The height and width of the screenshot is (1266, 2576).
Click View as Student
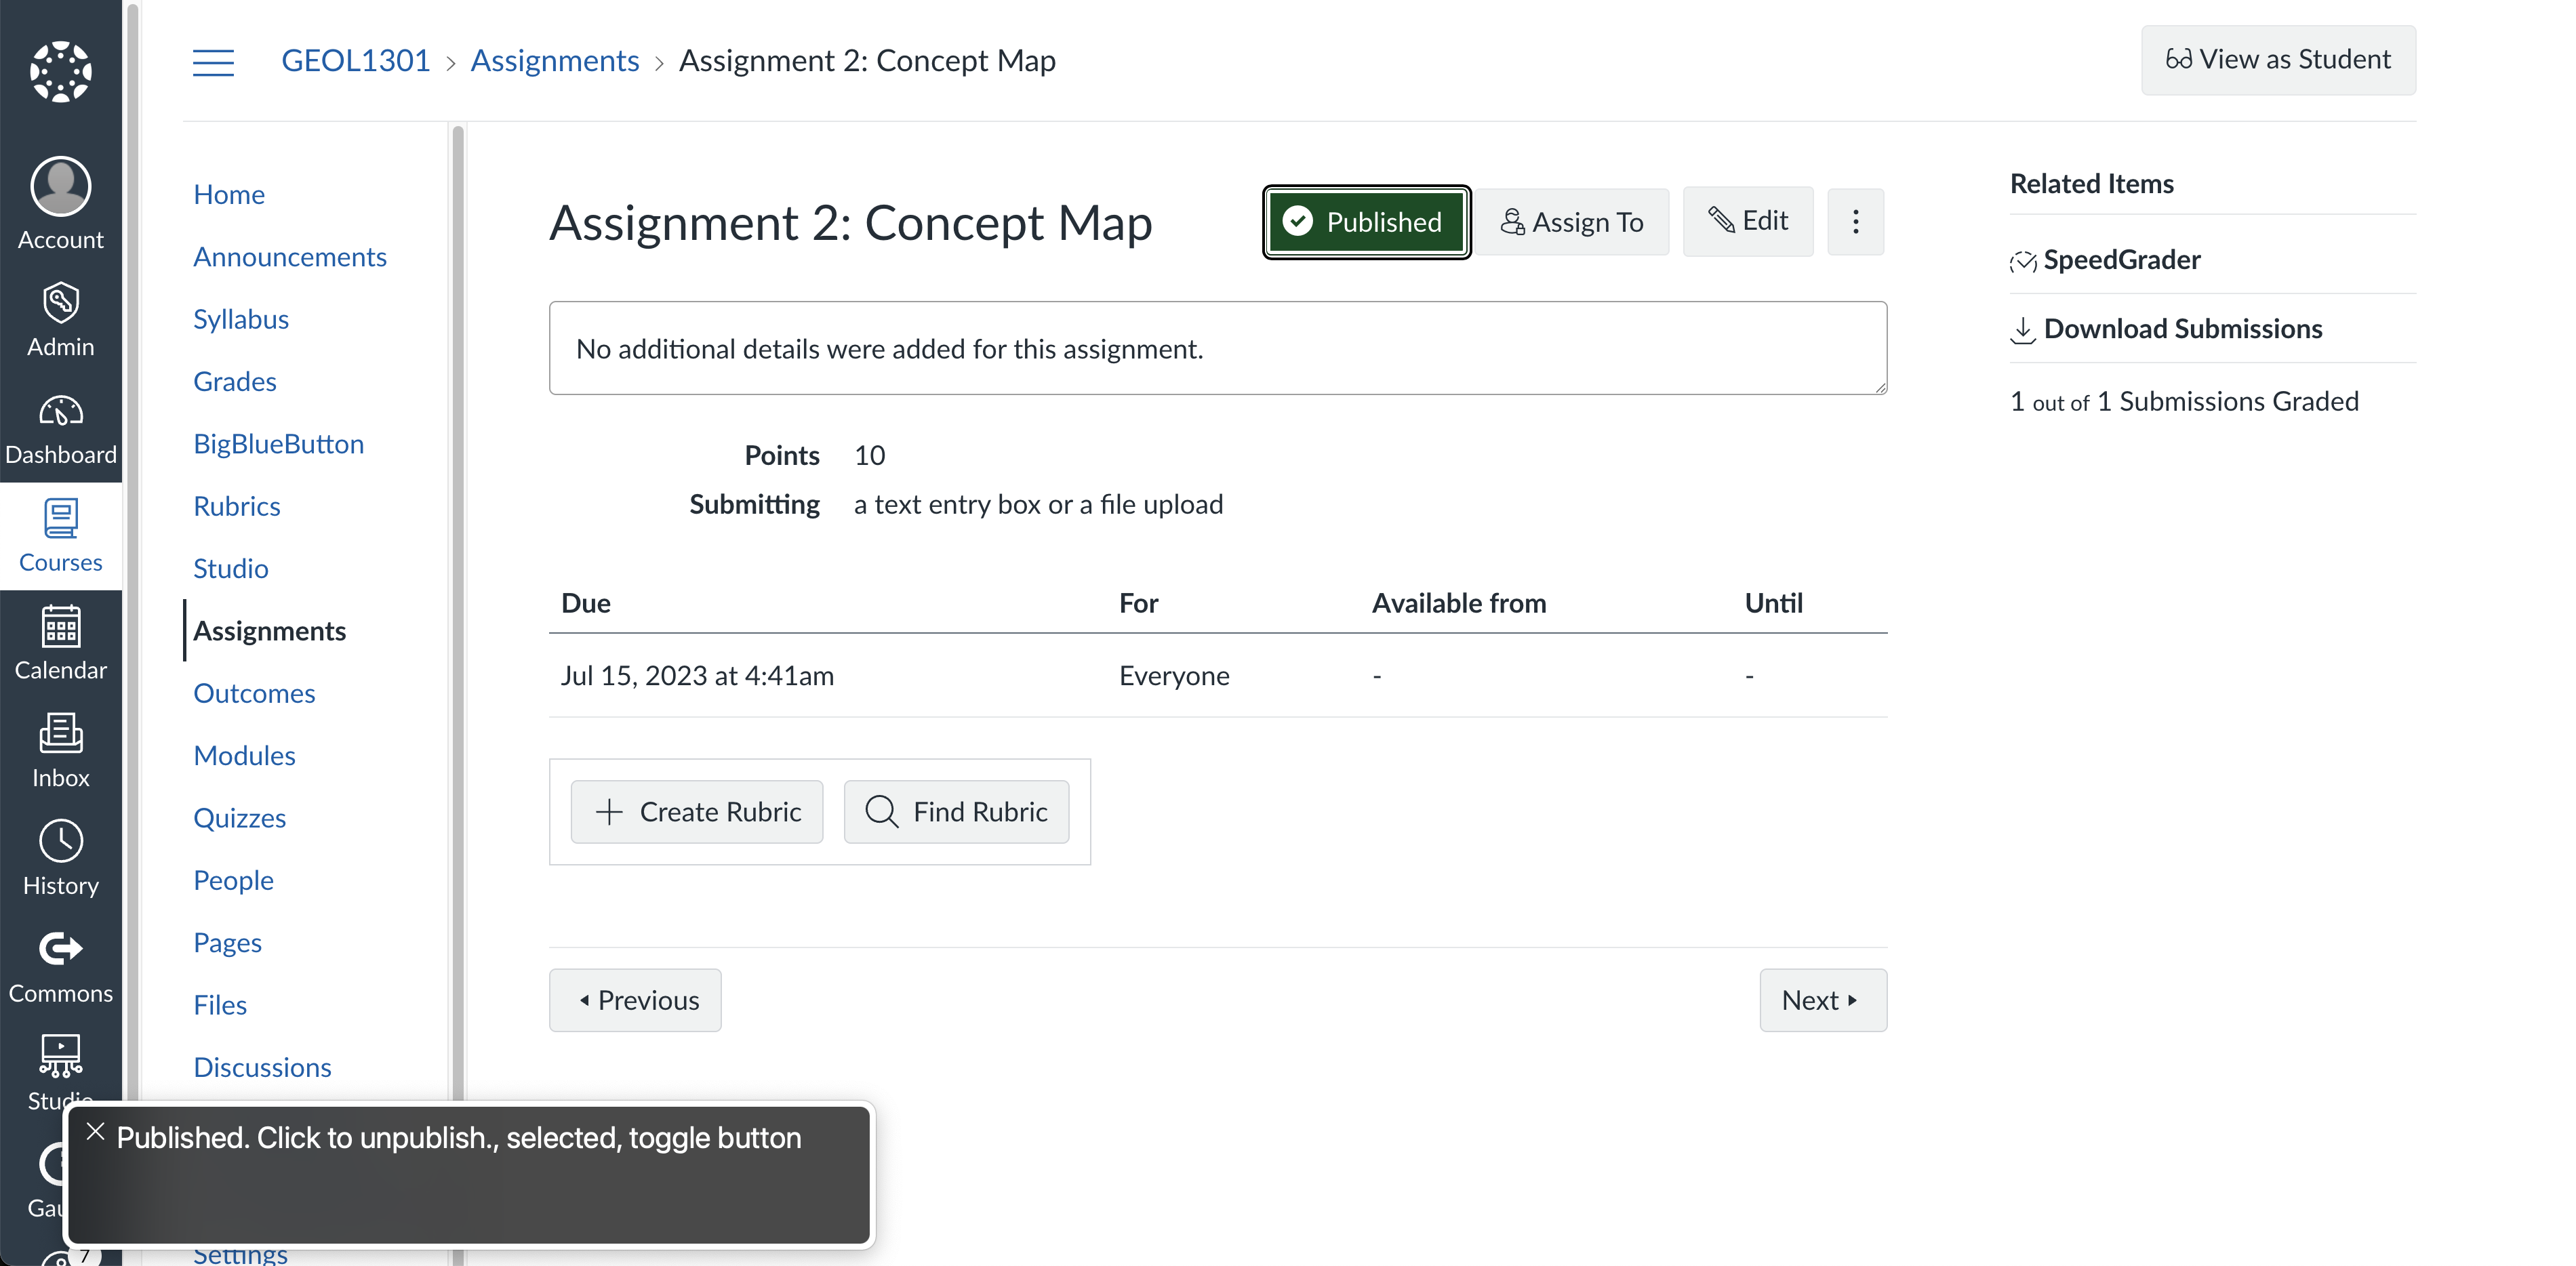(2278, 60)
